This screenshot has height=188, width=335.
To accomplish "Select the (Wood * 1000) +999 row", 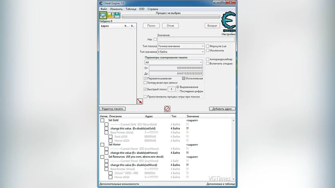I will (126, 173).
